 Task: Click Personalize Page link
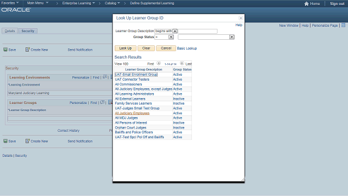pos(325,26)
